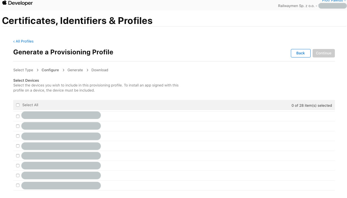Select the Configure breadcrumb step

(x=50, y=70)
